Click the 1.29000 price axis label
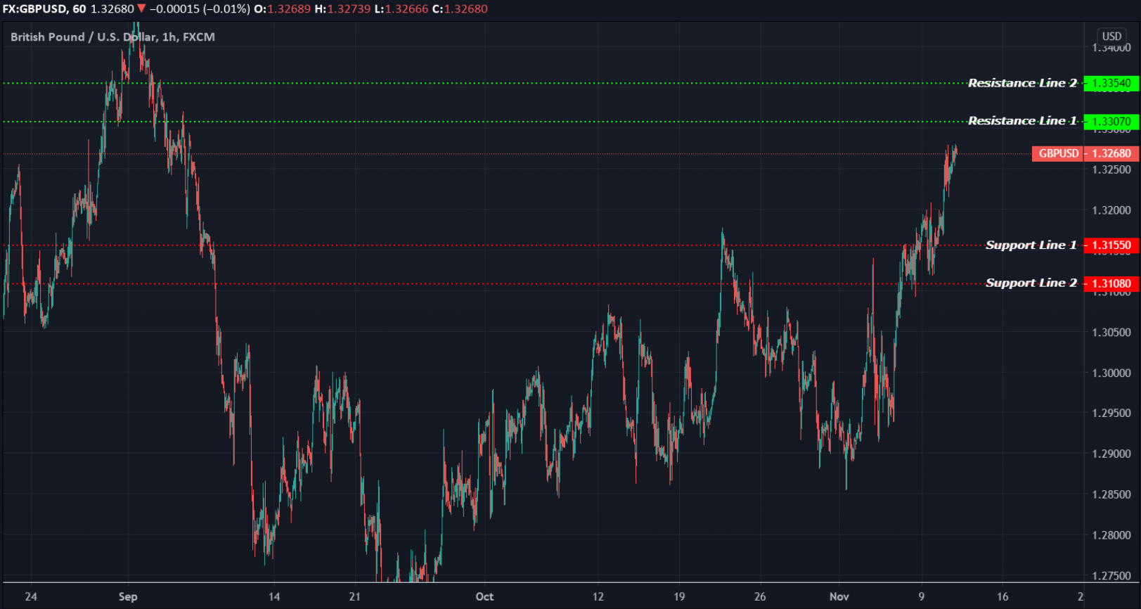 click(1111, 454)
